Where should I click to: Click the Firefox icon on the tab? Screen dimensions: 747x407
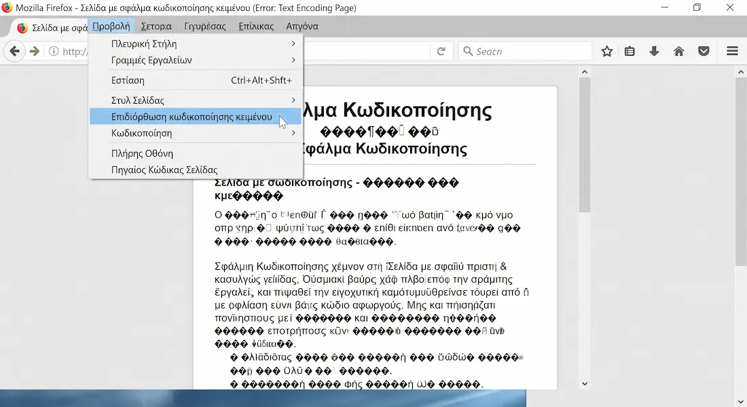click(x=22, y=28)
